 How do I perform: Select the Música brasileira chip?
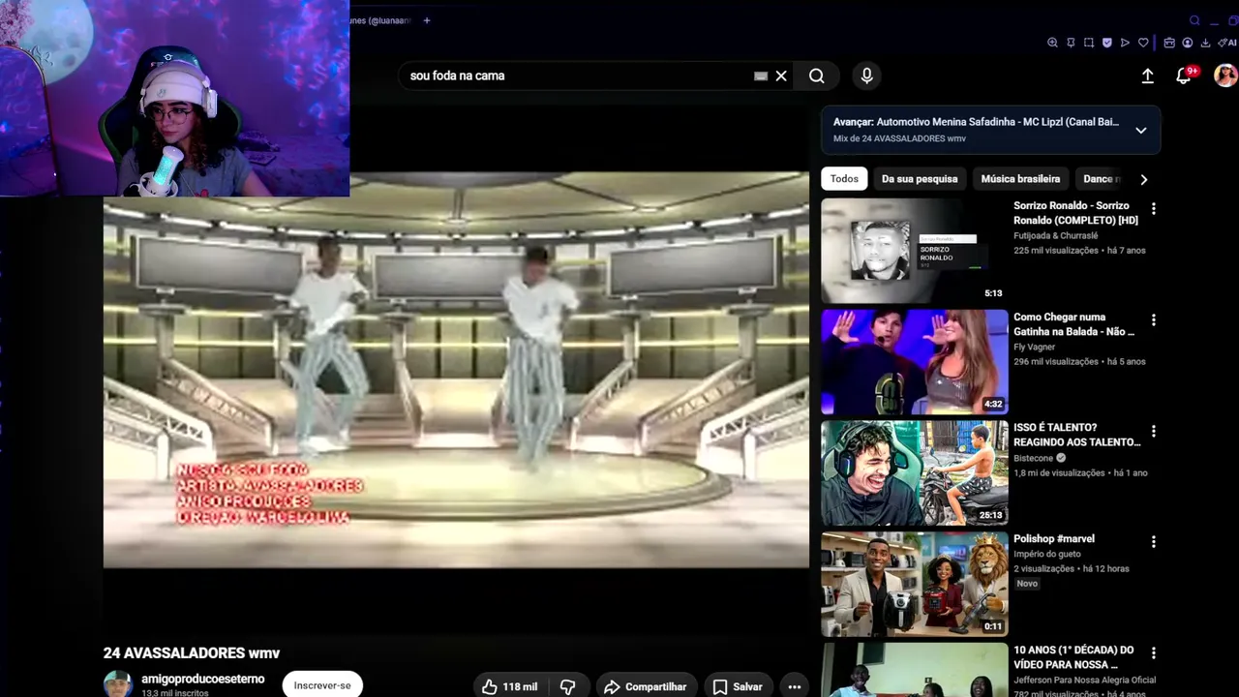pos(1020,179)
